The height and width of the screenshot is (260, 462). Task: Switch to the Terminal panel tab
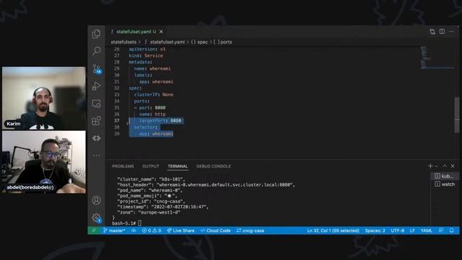(178, 166)
